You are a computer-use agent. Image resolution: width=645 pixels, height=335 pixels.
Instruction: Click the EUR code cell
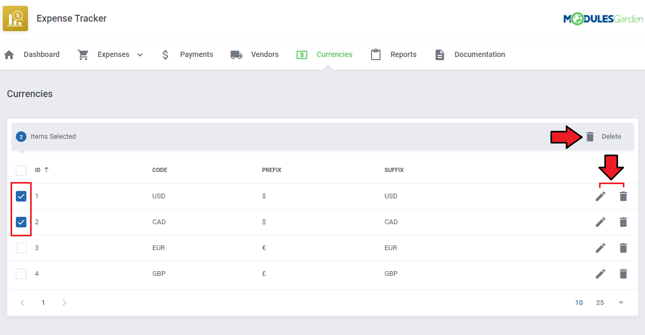[x=159, y=248]
